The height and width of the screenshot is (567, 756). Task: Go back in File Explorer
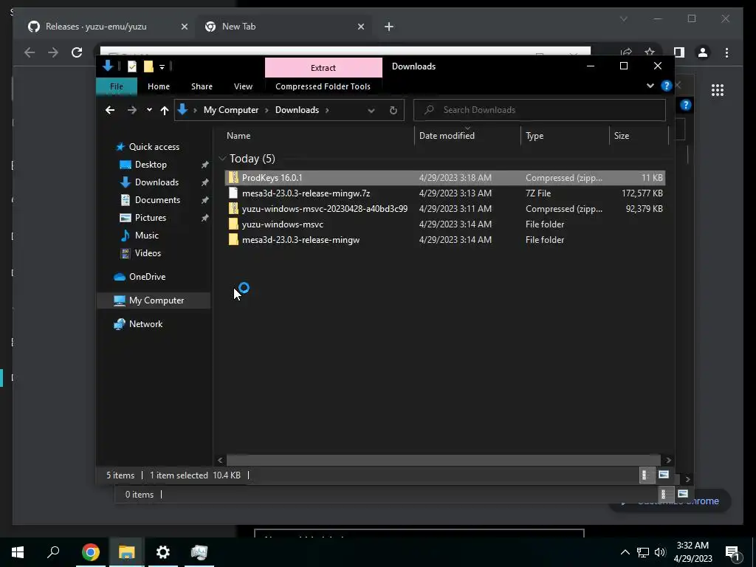click(110, 111)
